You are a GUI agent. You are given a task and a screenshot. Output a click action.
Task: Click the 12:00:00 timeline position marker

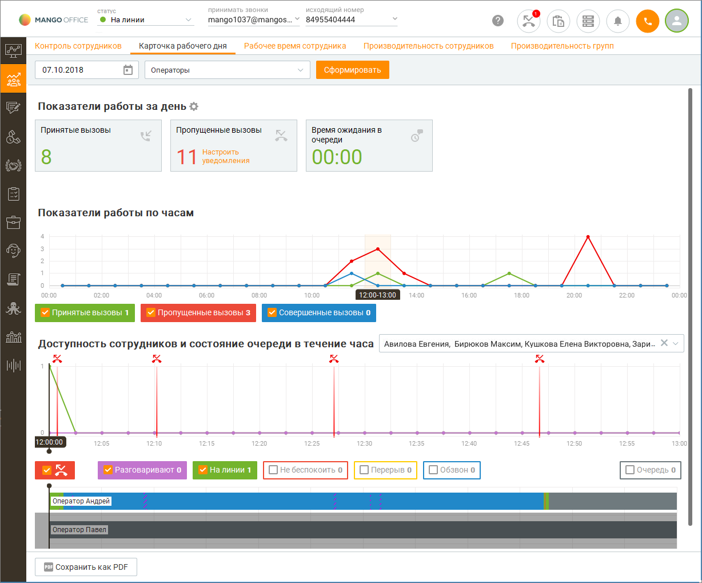click(49, 442)
